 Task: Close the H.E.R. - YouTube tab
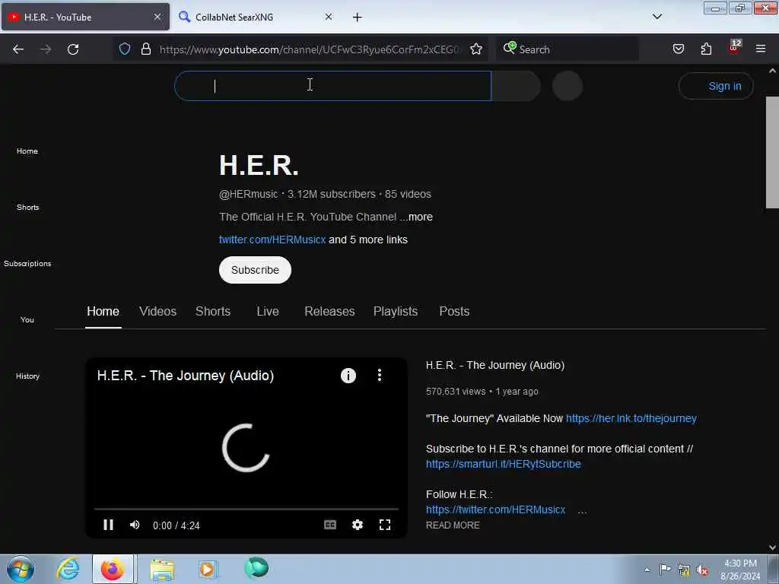[157, 17]
